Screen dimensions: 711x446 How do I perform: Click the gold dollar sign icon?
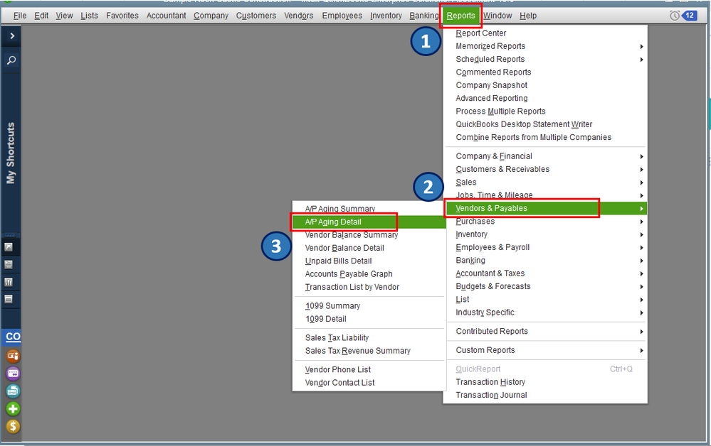(13, 426)
